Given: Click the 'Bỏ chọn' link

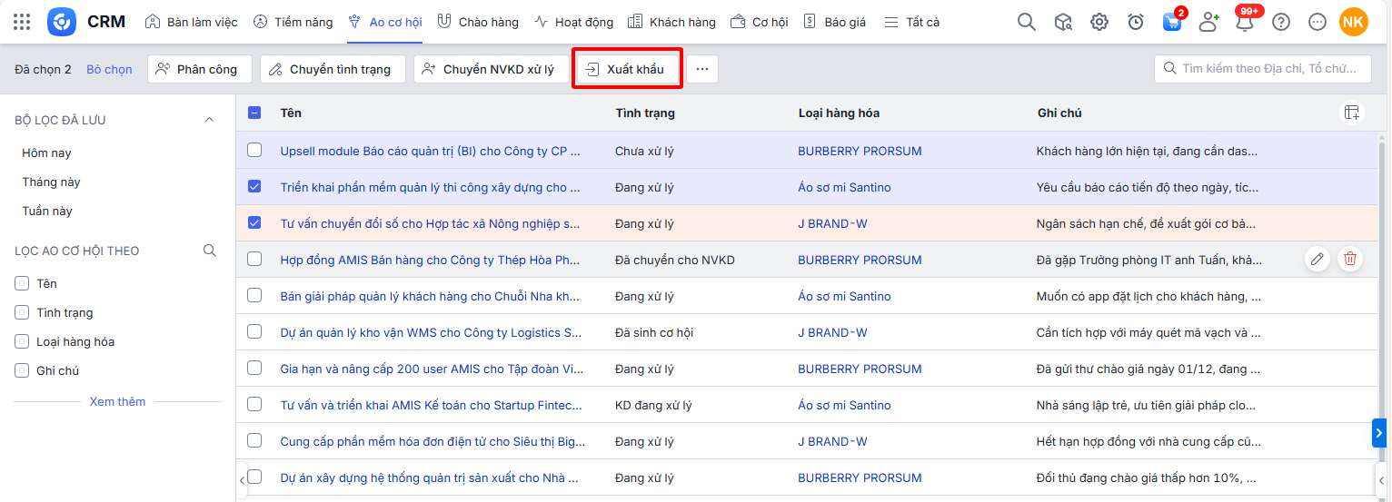Looking at the screenshot, I should point(109,69).
